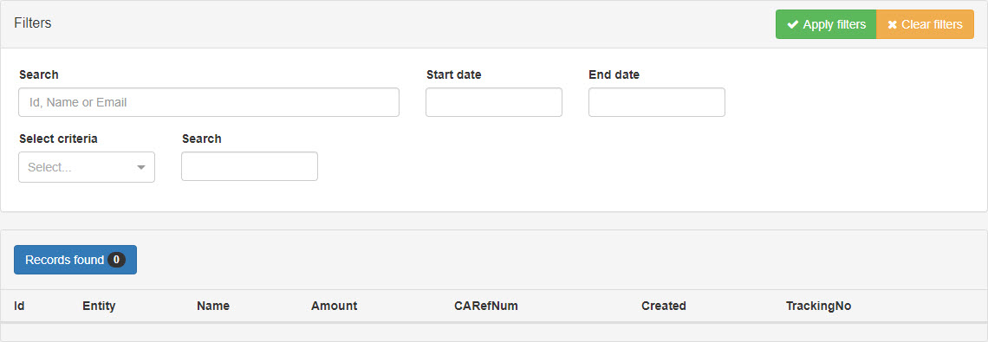
Task: Sort by the Name column header
Action: pos(213,307)
